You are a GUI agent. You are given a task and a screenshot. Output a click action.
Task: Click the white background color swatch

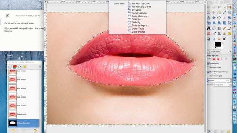coord(222,47)
